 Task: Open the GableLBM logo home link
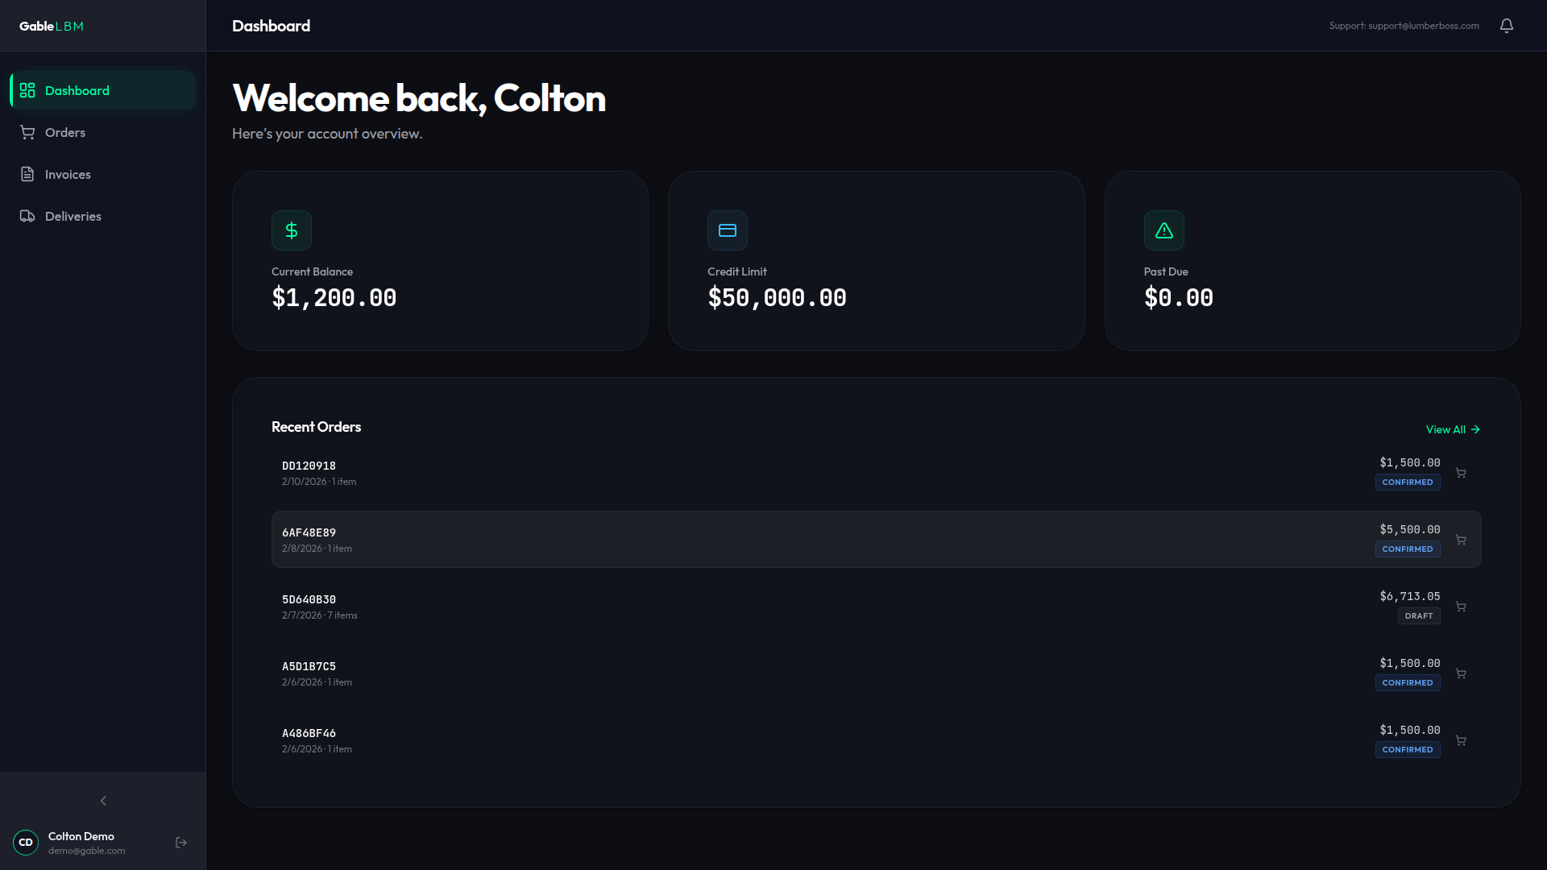tap(52, 26)
